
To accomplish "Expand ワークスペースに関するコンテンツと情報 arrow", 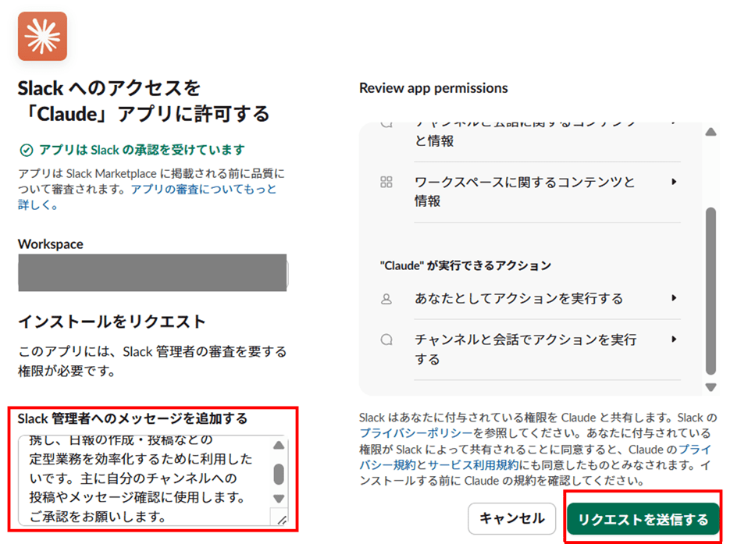I will coord(674,182).
